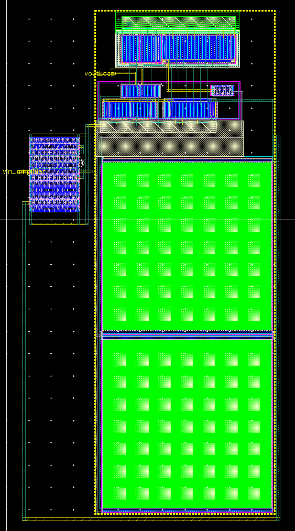Select the small center blue transistor block
This screenshot has height=531, width=295.
tap(141, 91)
